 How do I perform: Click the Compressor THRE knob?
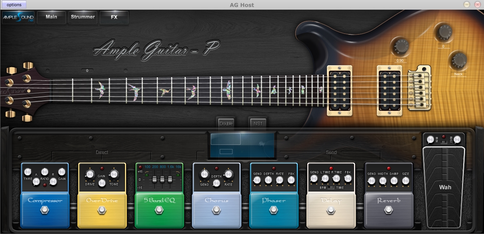(x=27, y=172)
